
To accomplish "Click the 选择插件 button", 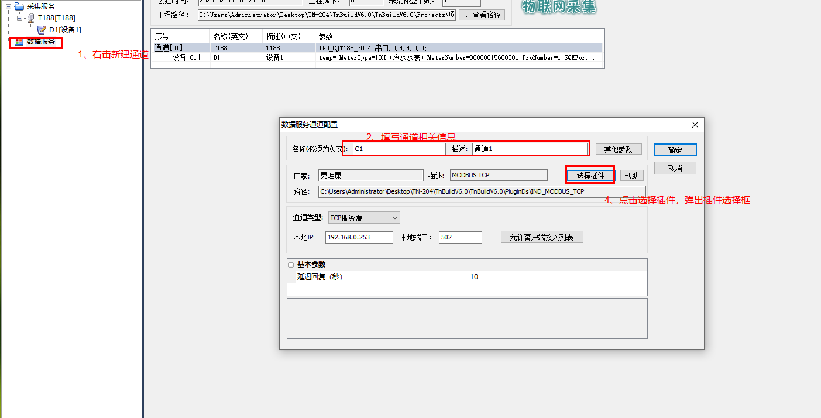I will [x=590, y=176].
